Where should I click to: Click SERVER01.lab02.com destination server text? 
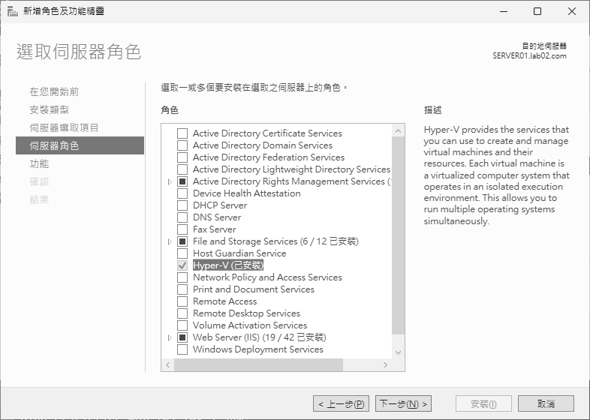point(529,56)
